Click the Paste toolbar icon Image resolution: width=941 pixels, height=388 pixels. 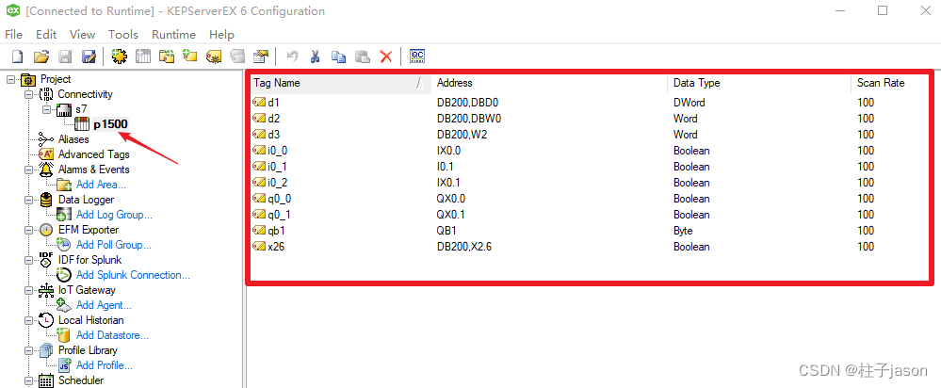coord(363,57)
